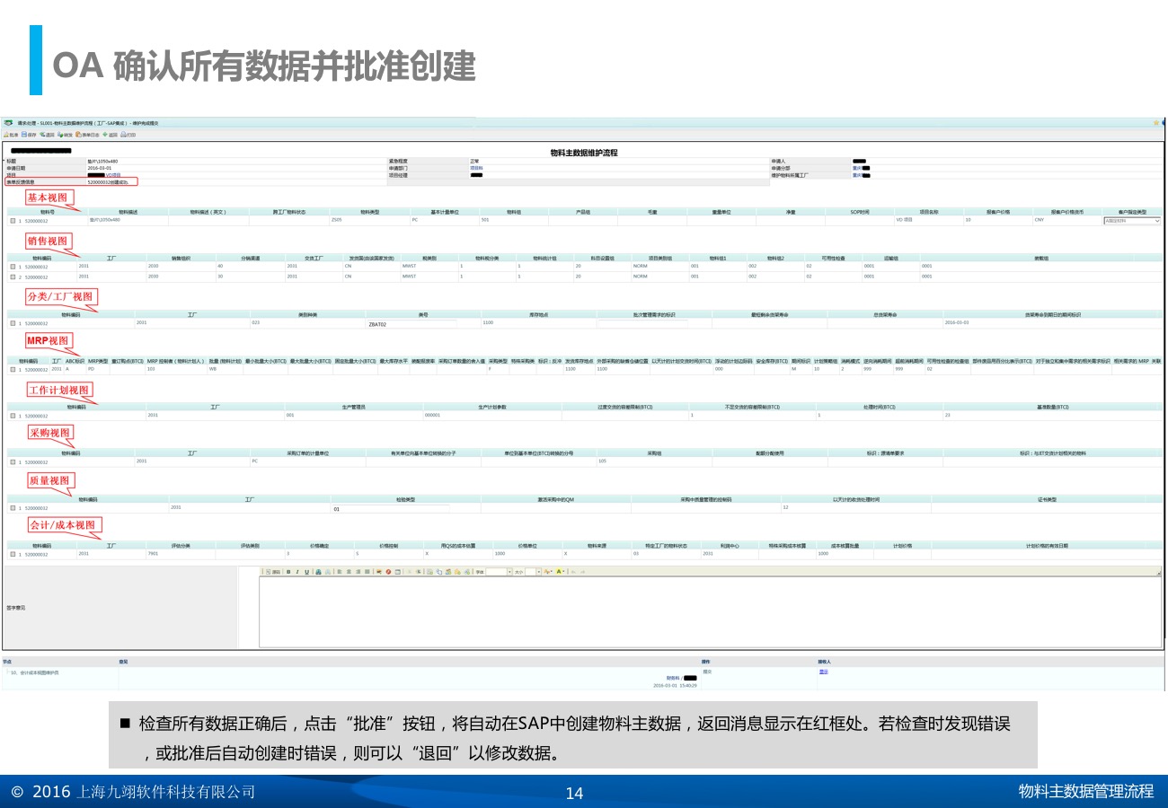Click the 转发 (Forward) toolbar icon
Viewport: 1168px width, 808px height.
coord(66,135)
